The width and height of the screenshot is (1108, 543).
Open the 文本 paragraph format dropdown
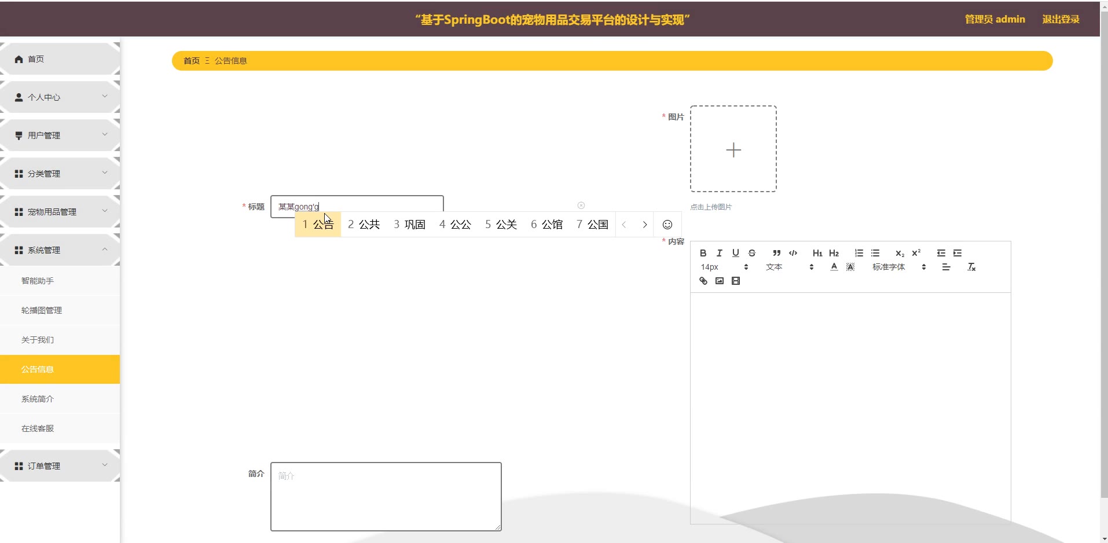click(790, 267)
